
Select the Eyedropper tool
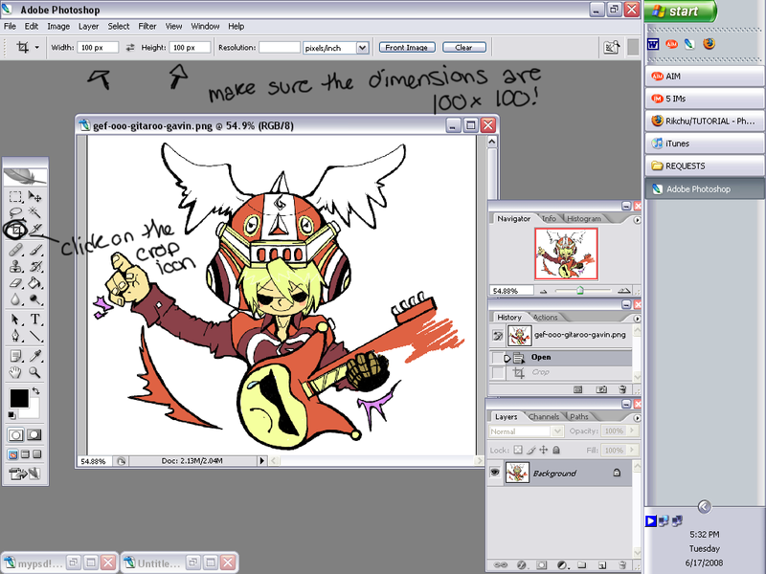(x=34, y=356)
